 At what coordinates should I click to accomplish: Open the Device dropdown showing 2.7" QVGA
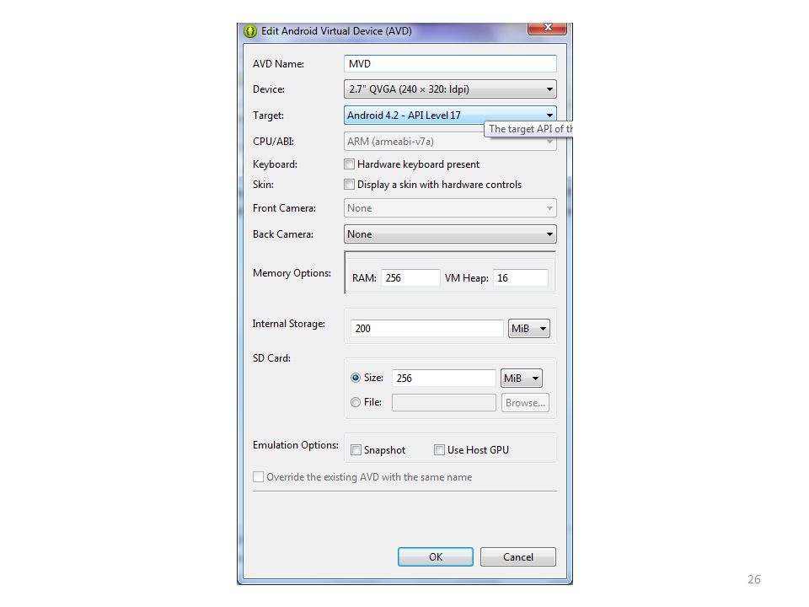[450, 89]
